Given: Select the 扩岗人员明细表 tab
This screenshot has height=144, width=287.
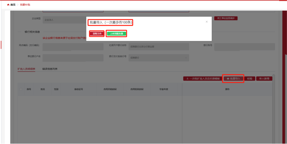Looking at the screenshot, I should pos(26,69).
